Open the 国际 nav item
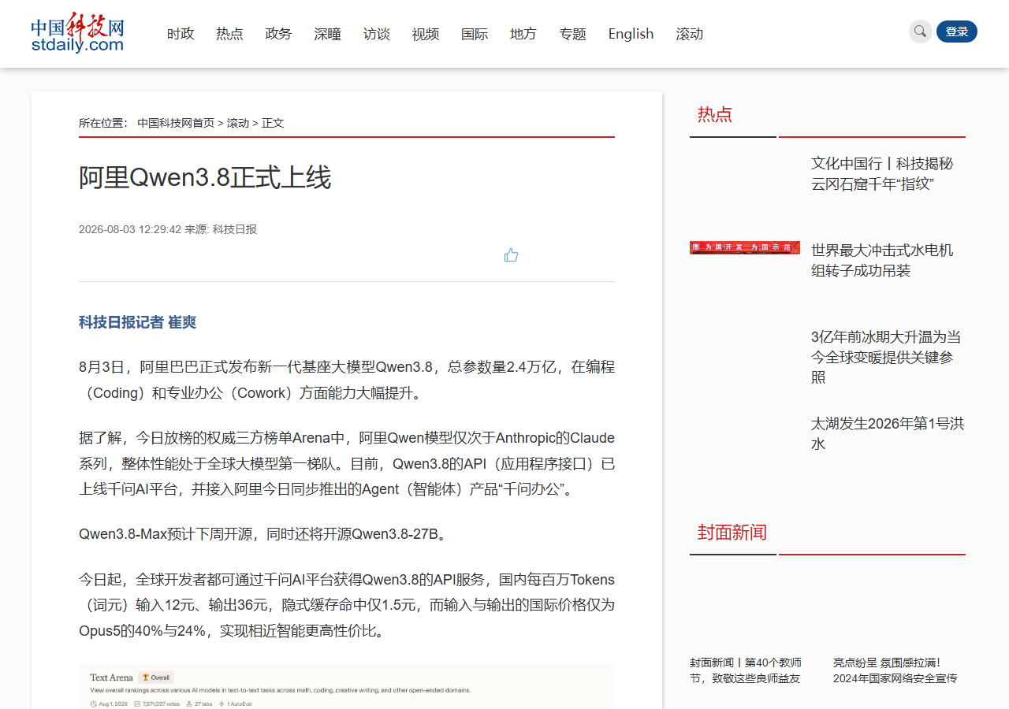Screen dimensions: 1009x709 [474, 34]
